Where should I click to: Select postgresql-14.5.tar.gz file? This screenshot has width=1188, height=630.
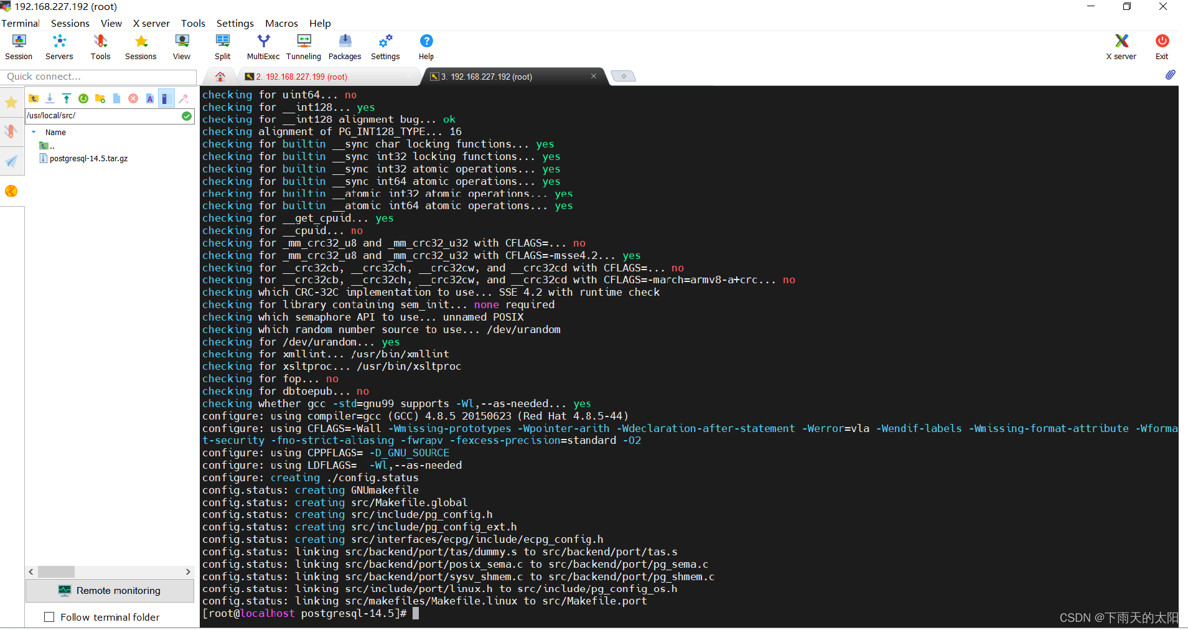(84, 159)
